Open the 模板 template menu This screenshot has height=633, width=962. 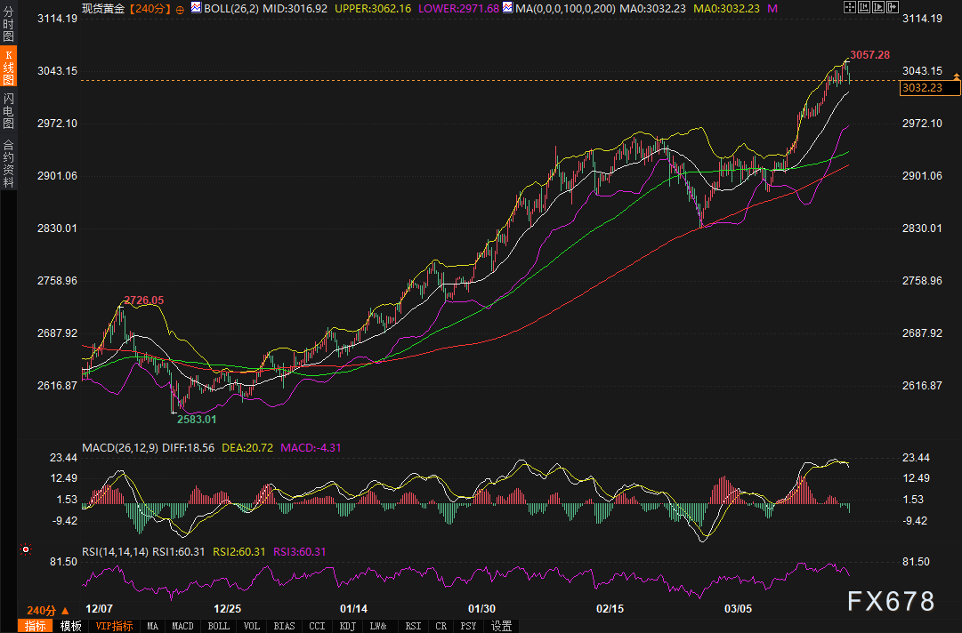point(70,626)
